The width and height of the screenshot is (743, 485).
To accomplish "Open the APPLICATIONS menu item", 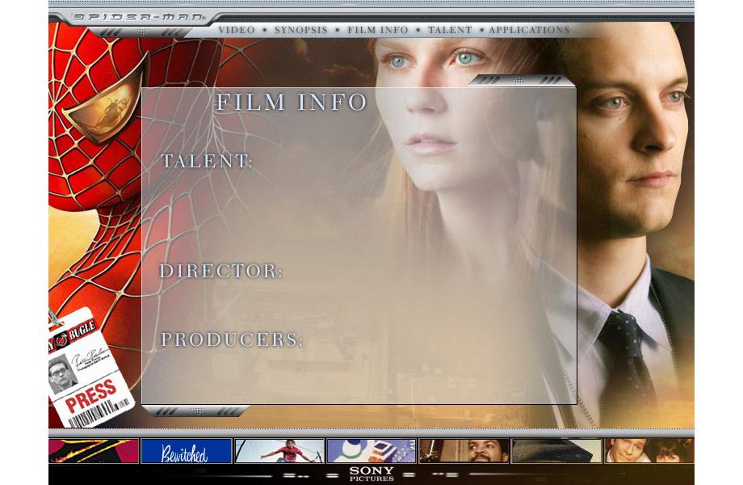I will pyautogui.click(x=529, y=30).
